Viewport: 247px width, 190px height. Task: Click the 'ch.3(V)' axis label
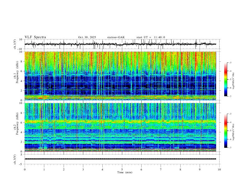point(15,159)
